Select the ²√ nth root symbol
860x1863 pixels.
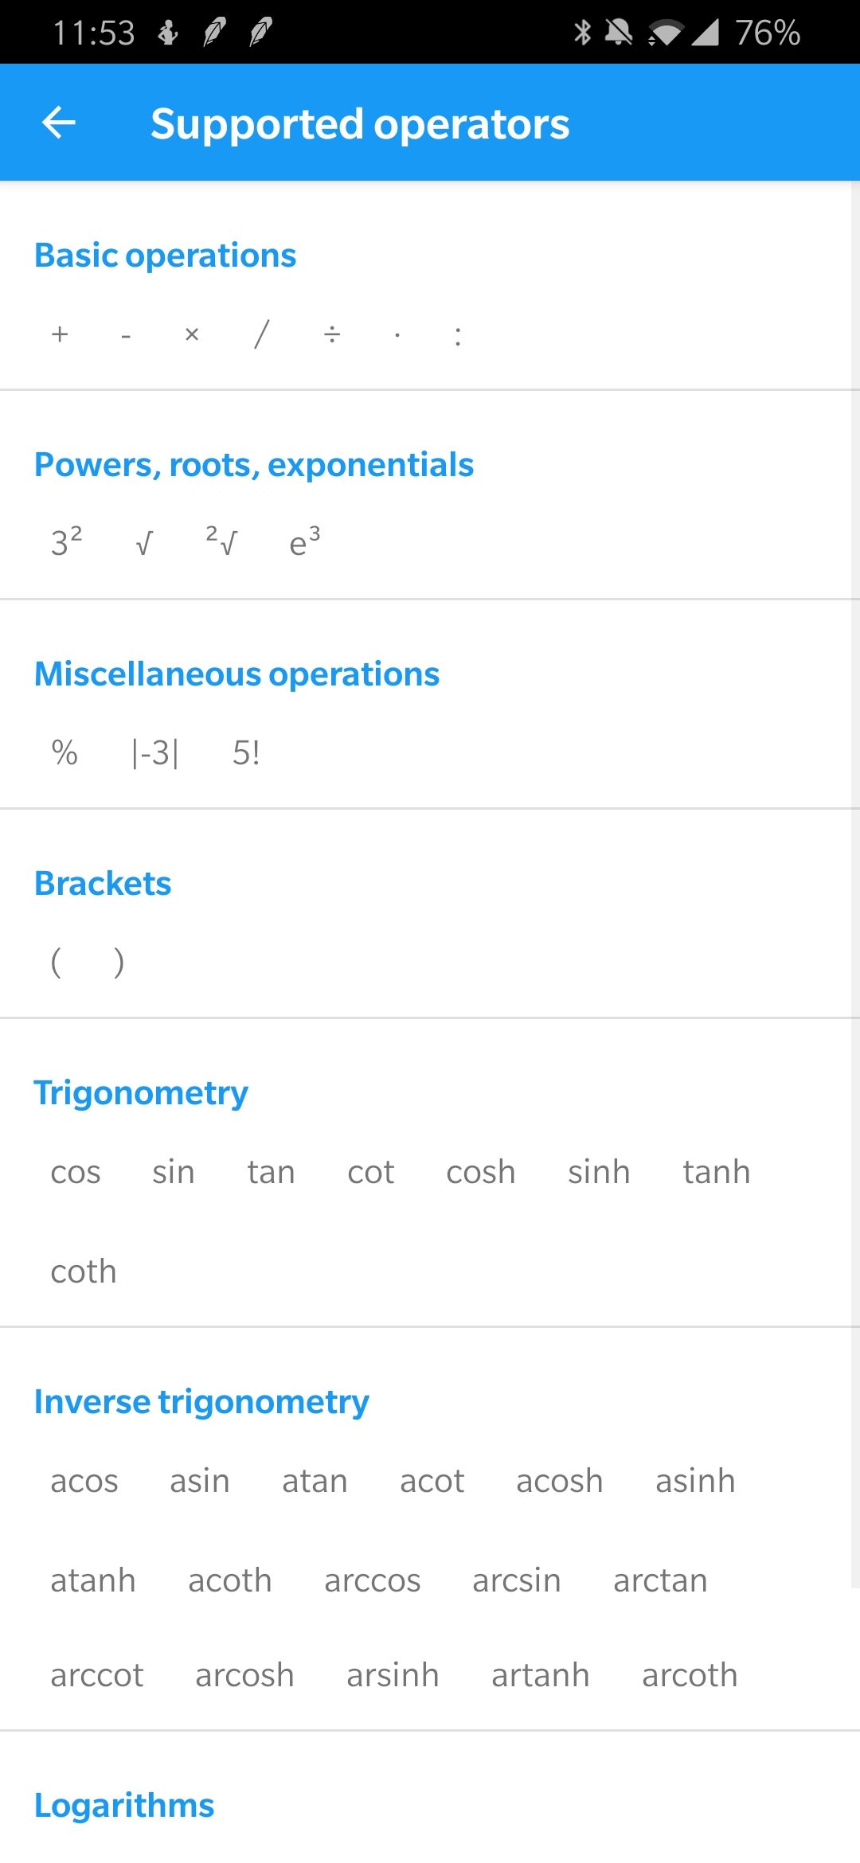220,543
